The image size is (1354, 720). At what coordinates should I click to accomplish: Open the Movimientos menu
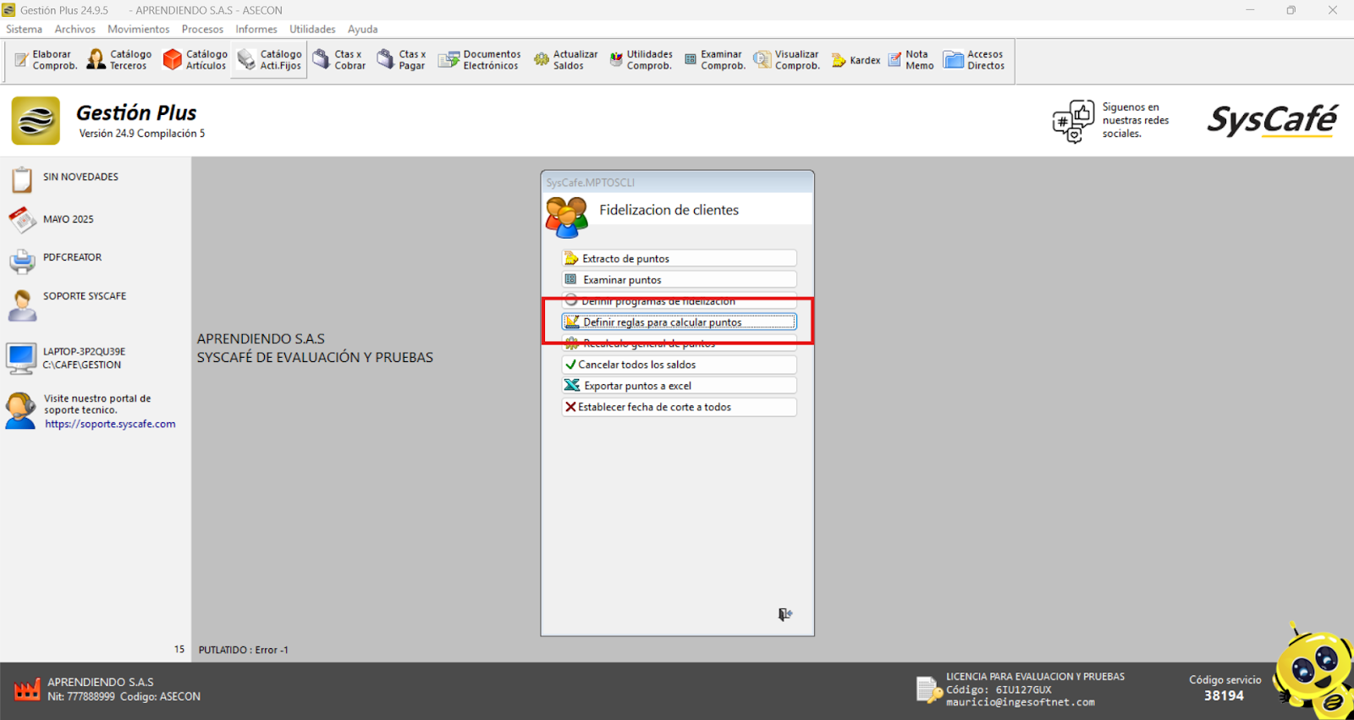point(138,29)
